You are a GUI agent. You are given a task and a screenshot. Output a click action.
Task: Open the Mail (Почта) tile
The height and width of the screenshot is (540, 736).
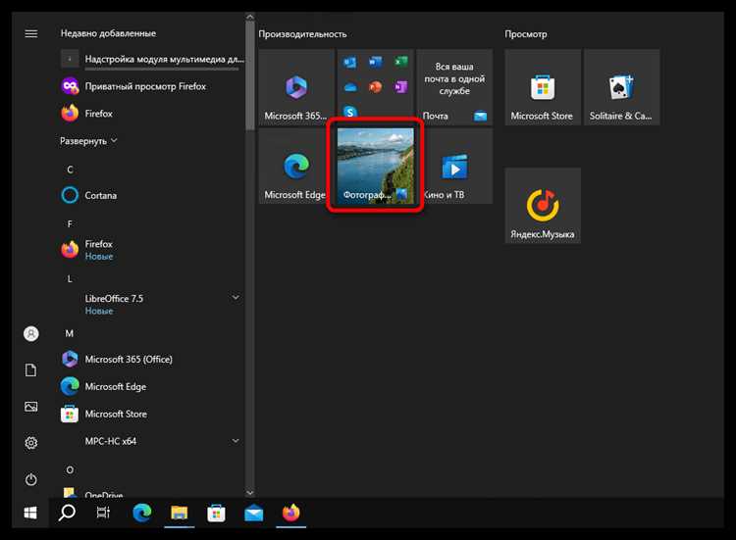coord(454,87)
